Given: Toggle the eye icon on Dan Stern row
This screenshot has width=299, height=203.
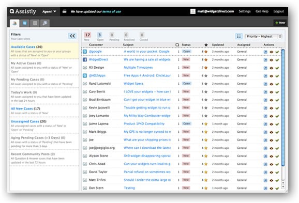Looking at the screenshot, I should [272, 189].
